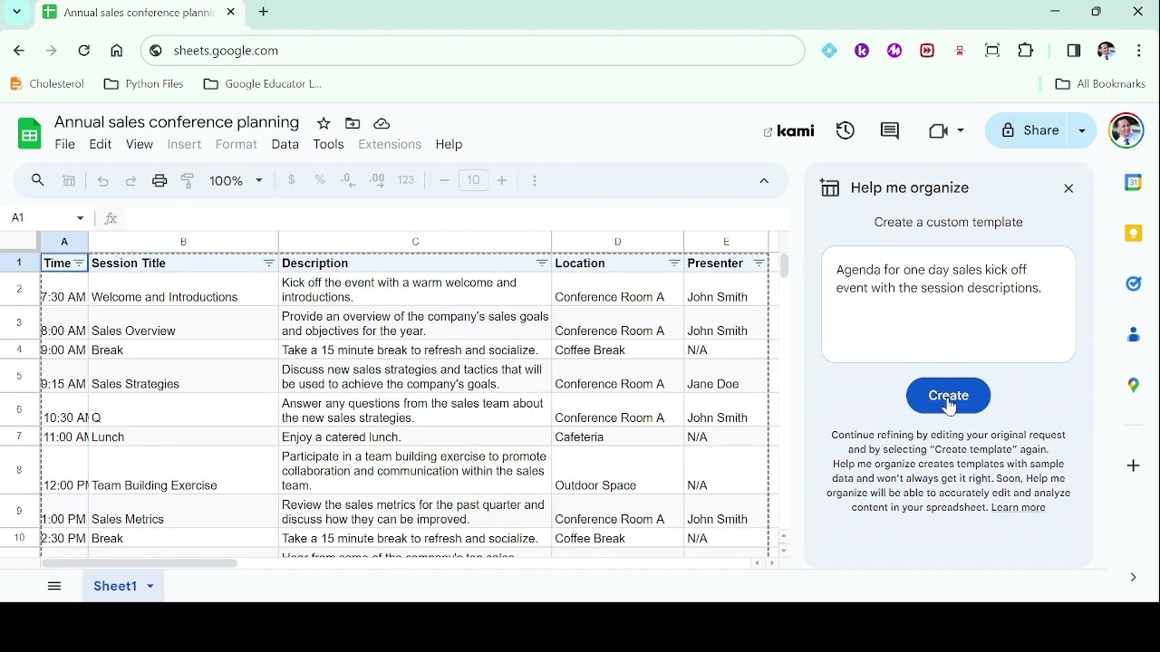Viewport: 1160px width, 652px height.
Task: Select the Outdoor Space cell
Action: coord(618,470)
